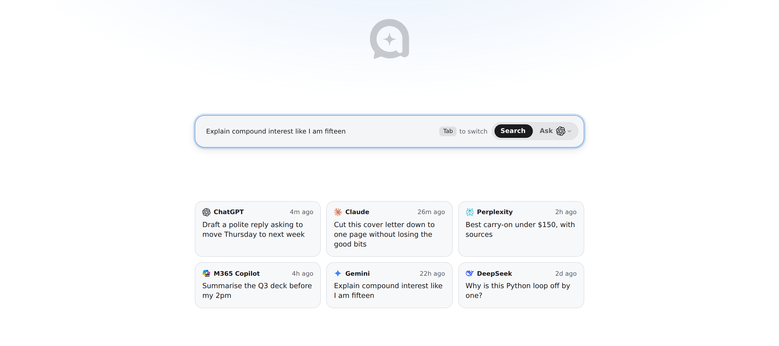Click the chat bubble sparkle logo
The width and height of the screenshot is (779, 346).
(x=389, y=39)
